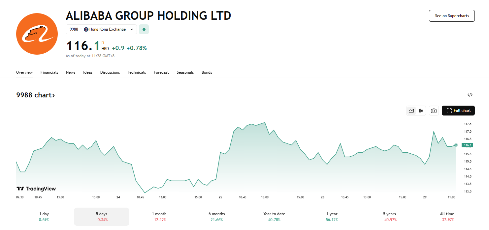Select the All time range
Viewport: 489px width, 230px height.
pos(447,217)
